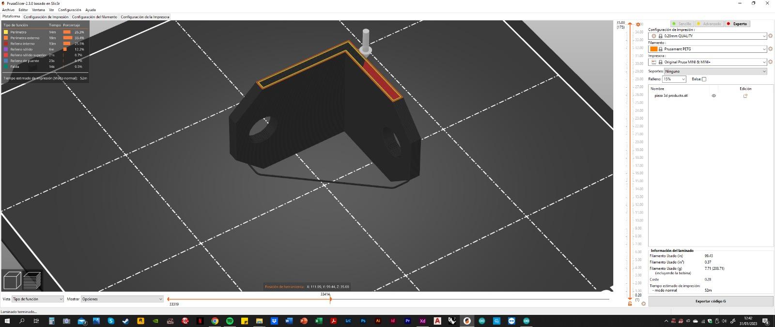Screen dimensions: 775x327
Task: Open Microsoft Word from the taskbar
Action: [x=289, y=321]
